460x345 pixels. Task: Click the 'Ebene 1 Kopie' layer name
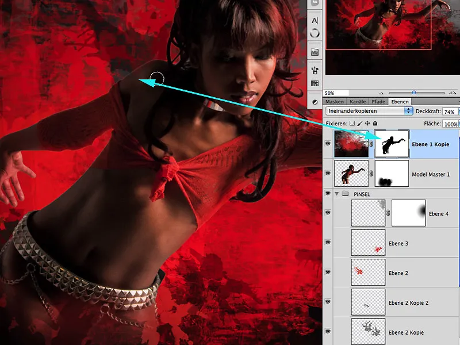tap(430, 144)
